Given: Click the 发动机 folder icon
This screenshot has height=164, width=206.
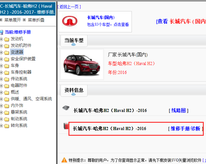Looking at the screenshot, I should 7,39.
